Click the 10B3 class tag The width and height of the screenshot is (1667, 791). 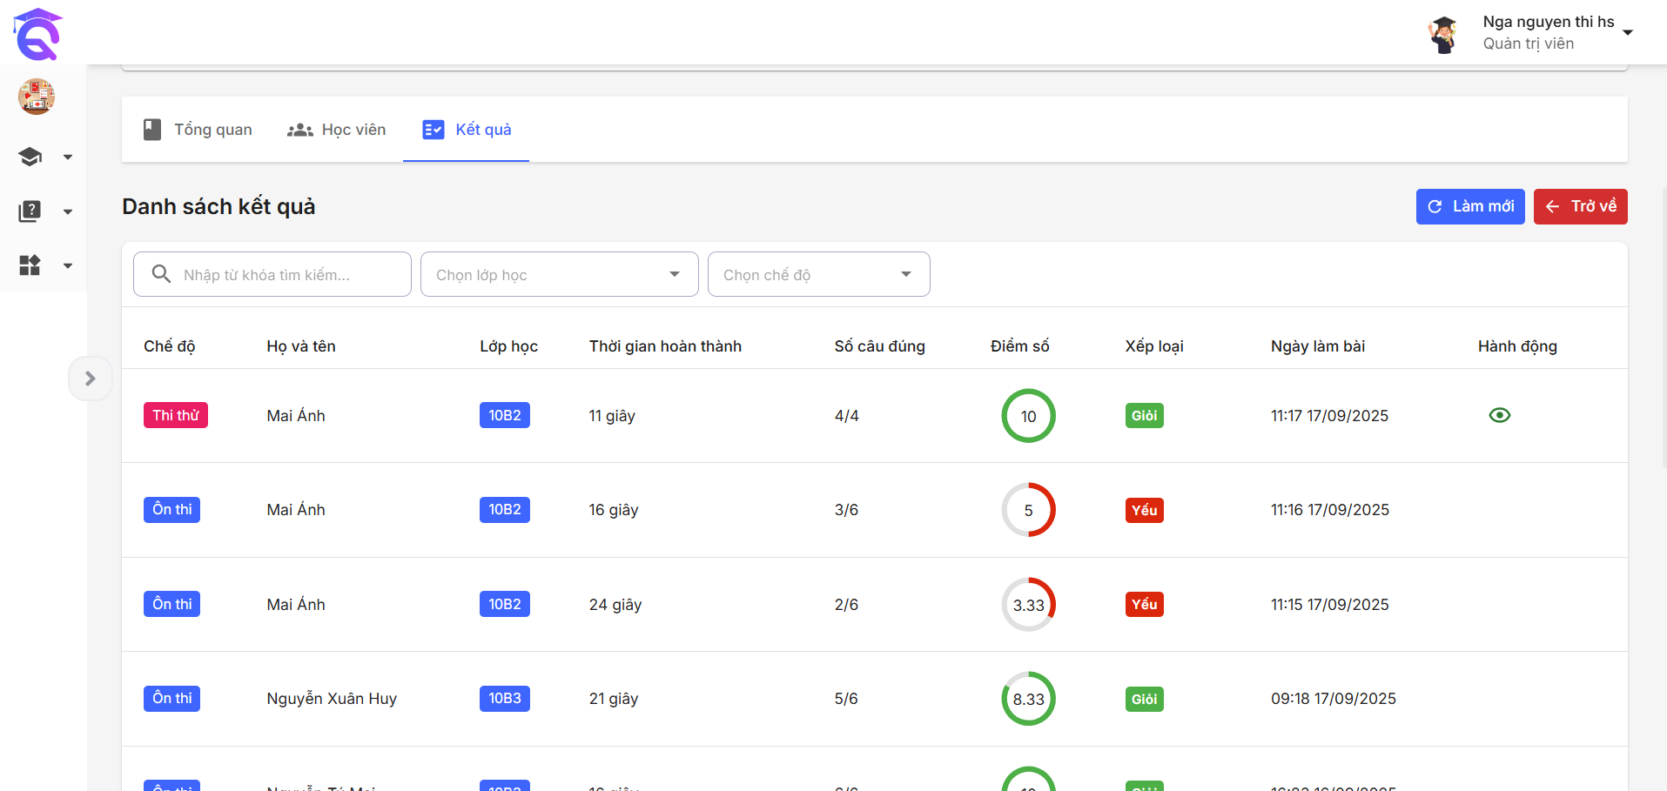(505, 698)
